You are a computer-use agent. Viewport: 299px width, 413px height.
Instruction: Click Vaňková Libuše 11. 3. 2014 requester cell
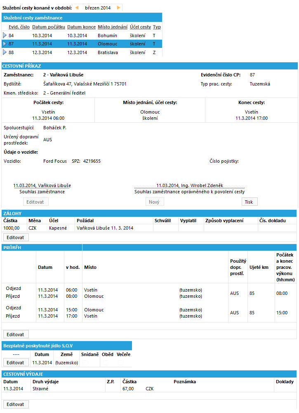click(105, 228)
